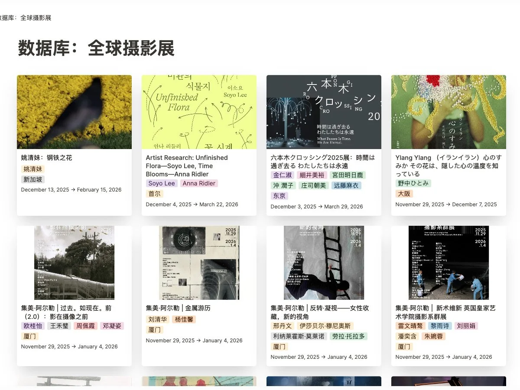
Task: Open the 金属游历 x-ray poster thumbnail
Action: point(199,263)
